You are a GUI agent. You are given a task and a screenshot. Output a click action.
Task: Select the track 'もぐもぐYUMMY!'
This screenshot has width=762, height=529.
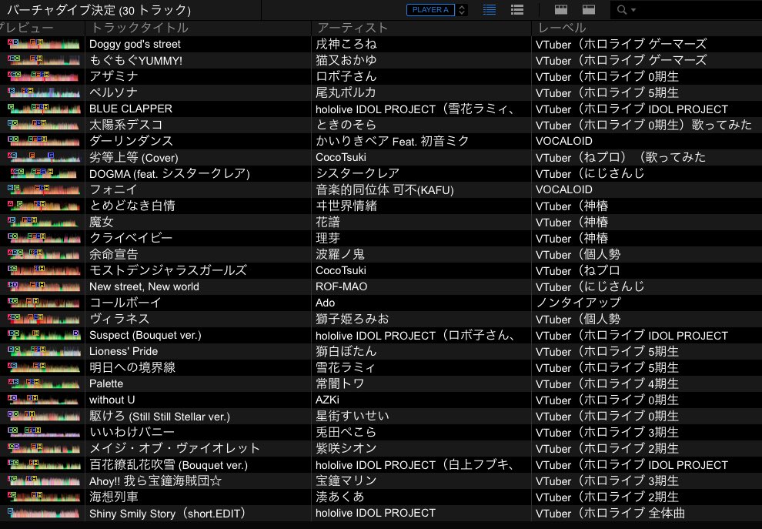pos(136,60)
